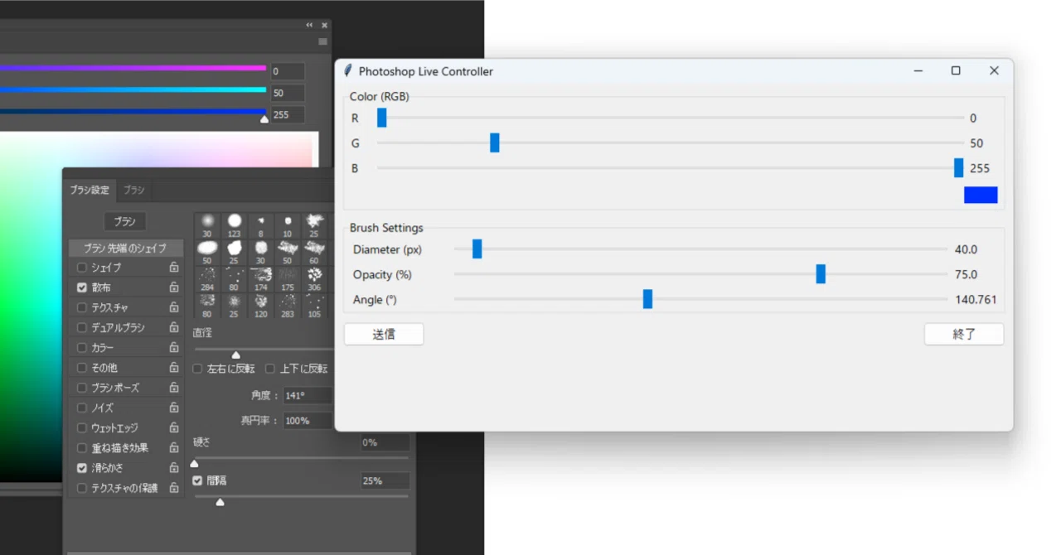Screen dimensions: 1061x555
Task: Pick the scatter brush tip labeled 284
Action: (x=207, y=279)
